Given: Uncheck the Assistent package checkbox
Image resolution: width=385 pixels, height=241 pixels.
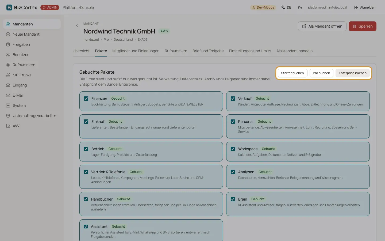Looking at the screenshot, I should pos(86,227).
